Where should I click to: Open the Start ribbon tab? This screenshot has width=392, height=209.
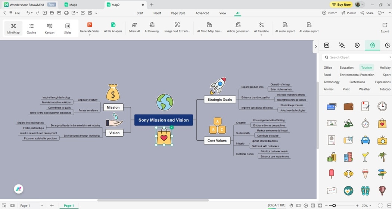coord(140,13)
